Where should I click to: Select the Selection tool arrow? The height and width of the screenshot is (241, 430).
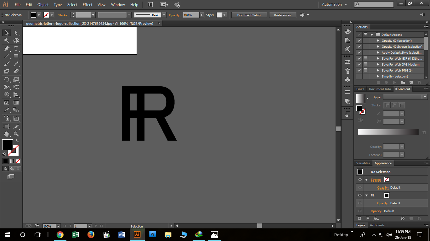[x=7, y=33]
